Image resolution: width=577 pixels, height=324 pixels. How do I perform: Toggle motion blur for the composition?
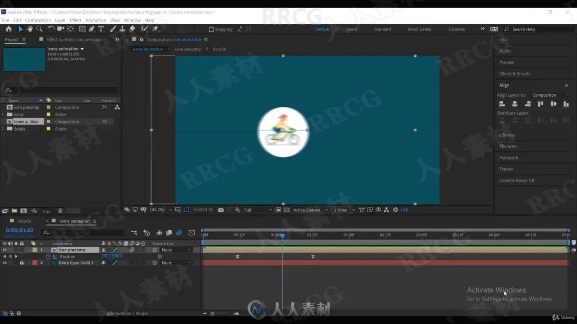[179, 233]
